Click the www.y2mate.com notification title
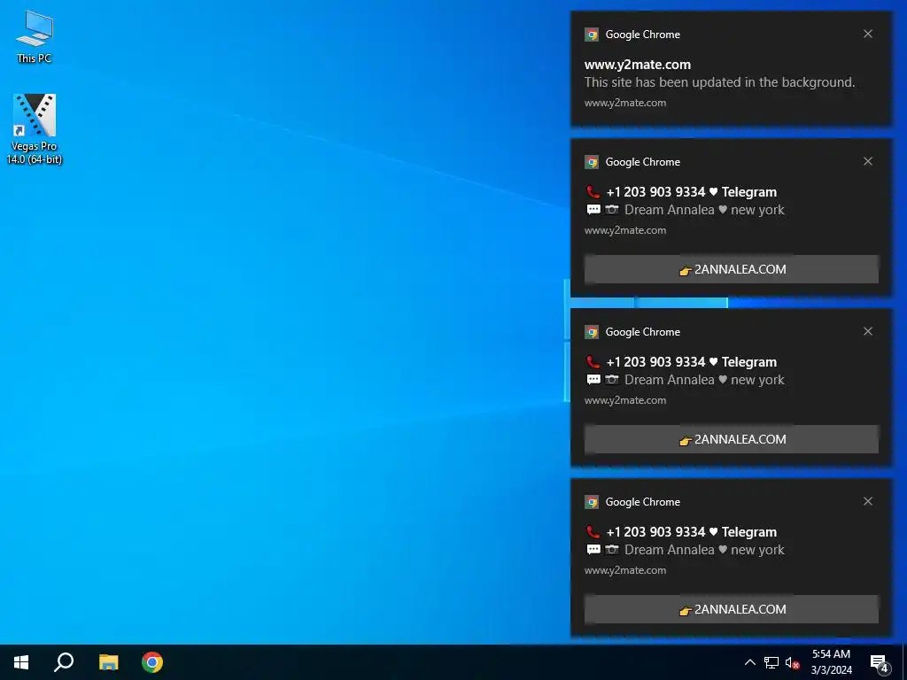Viewport: 907px width, 680px height. pyautogui.click(x=638, y=65)
